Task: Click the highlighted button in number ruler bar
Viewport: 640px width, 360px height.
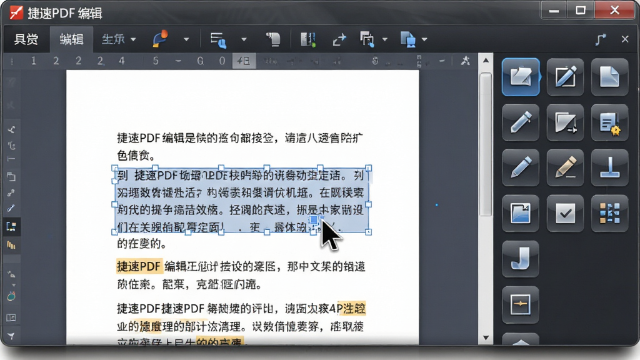Action: pyautogui.click(x=244, y=61)
